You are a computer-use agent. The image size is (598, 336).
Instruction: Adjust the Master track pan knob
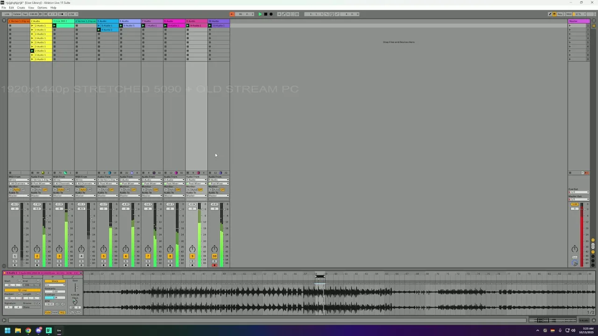point(575,249)
